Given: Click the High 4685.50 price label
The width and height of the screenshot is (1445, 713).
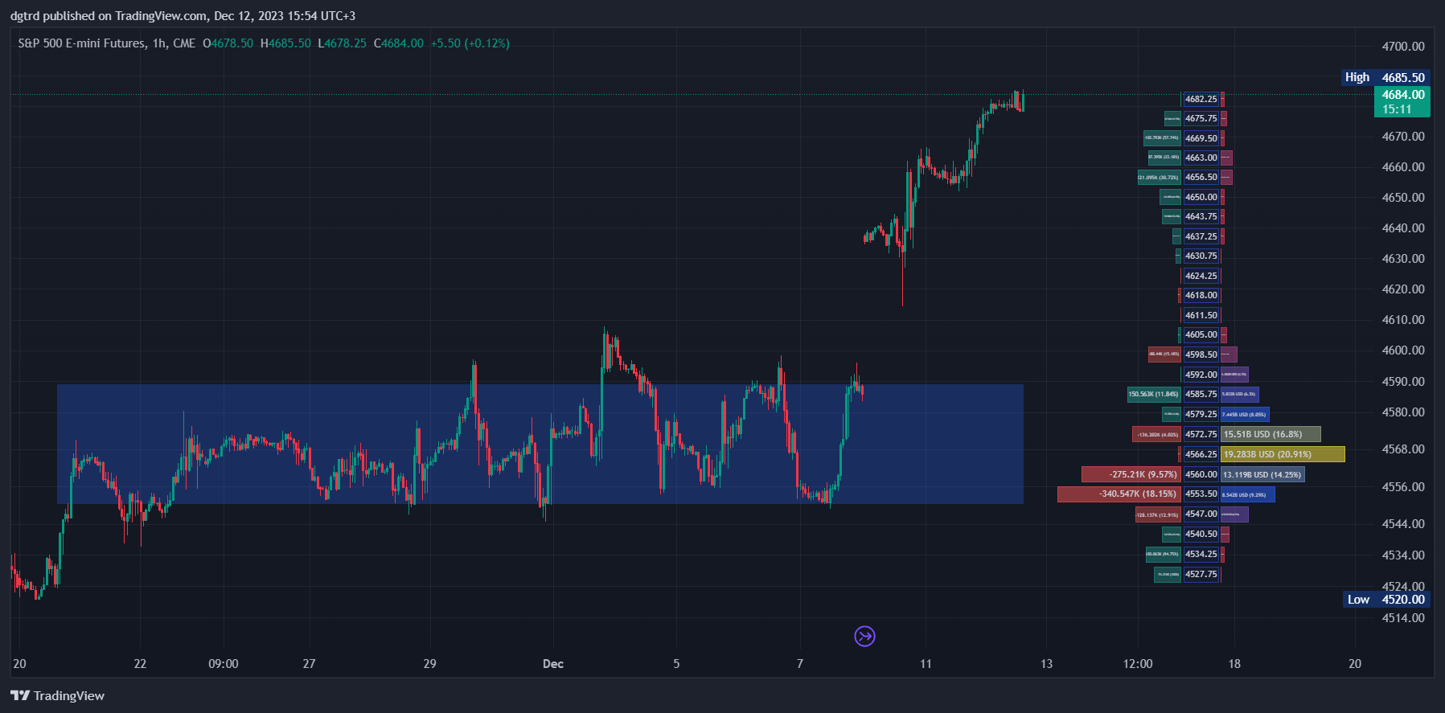Looking at the screenshot, I should tap(1386, 77).
